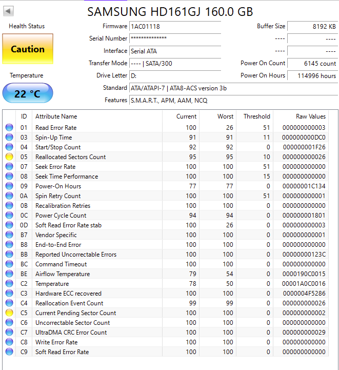
Task: Click status icon for Recalibration Retries
Action: tap(9, 205)
